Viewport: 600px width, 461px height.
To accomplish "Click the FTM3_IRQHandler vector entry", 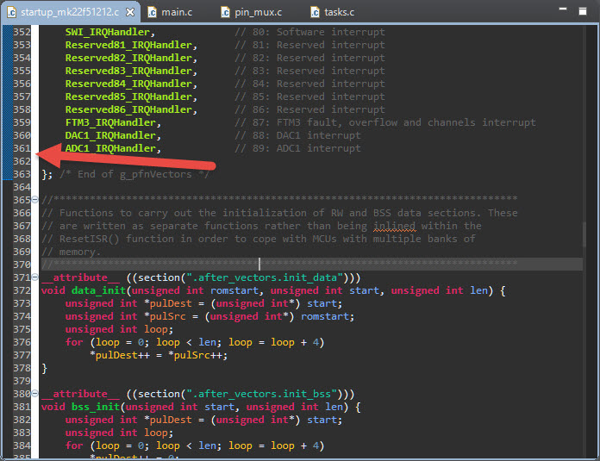I will coord(111,122).
